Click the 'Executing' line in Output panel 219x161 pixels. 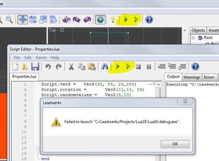[192, 84]
